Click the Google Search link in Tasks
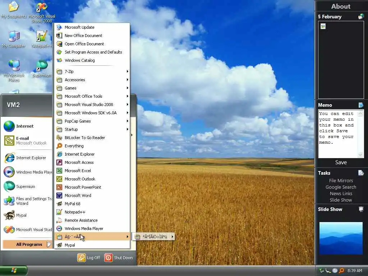This screenshot has height=276, width=368. 341,187
